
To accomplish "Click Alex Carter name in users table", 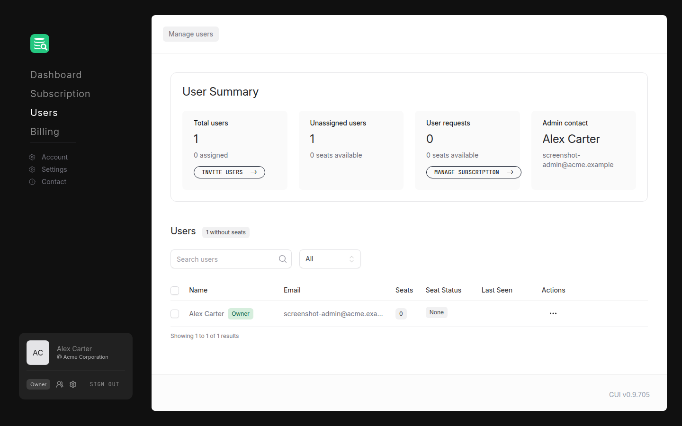I will click(206, 314).
